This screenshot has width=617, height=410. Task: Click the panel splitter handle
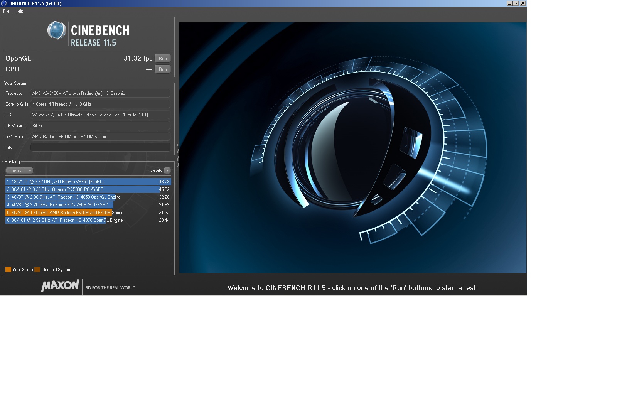[178, 155]
